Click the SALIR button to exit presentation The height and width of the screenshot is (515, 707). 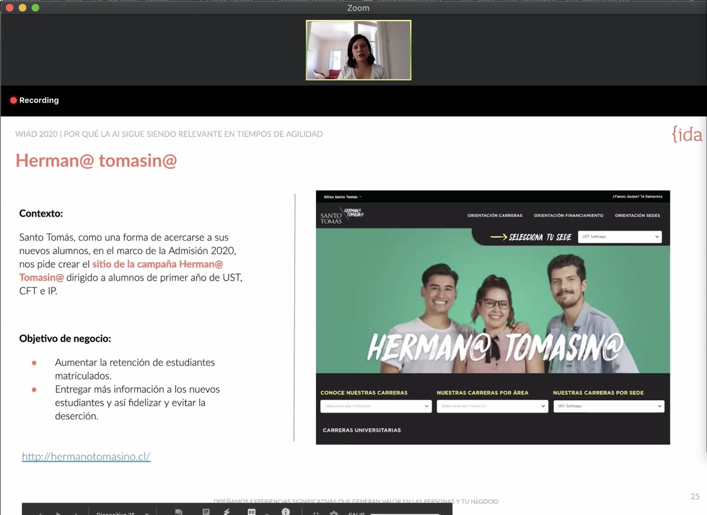(x=356, y=513)
